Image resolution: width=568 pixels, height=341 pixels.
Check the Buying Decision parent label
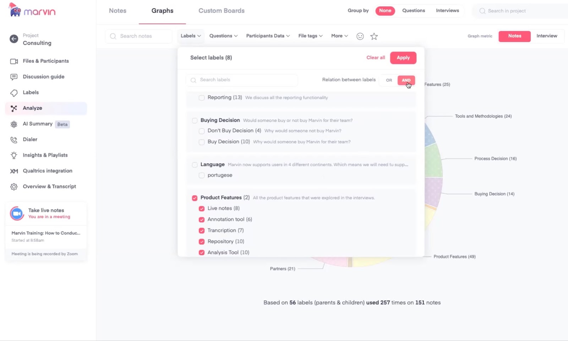195,121
